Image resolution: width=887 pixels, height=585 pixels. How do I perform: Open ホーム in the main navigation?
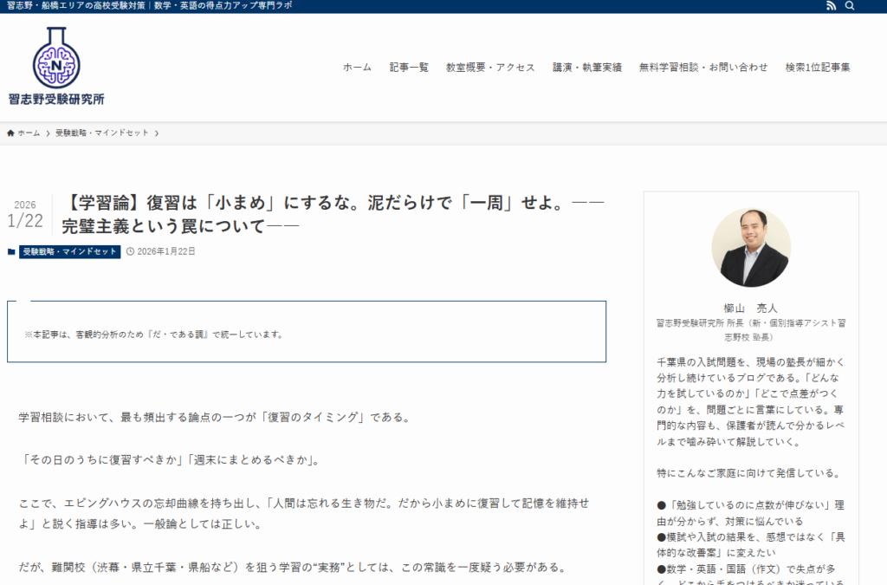pyautogui.click(x=357, y=68)
